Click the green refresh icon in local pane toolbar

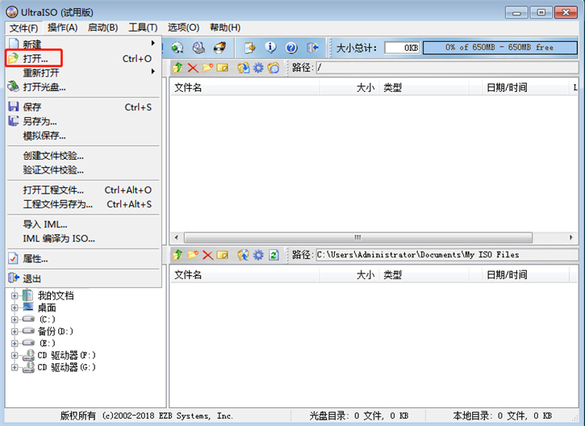tap(274, 255)
